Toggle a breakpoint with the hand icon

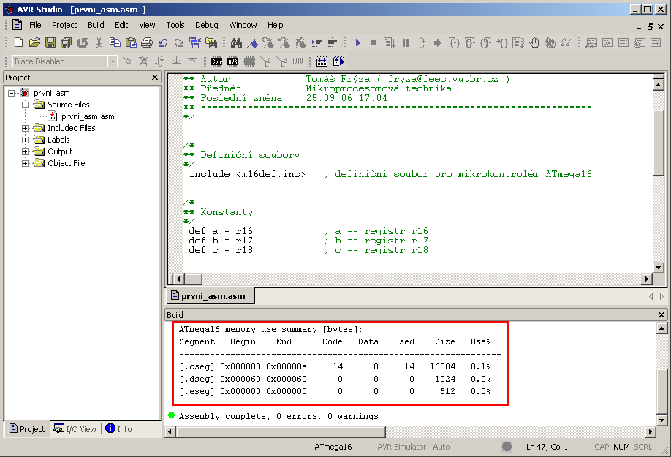pyautogui.click(x=534, y=42)
